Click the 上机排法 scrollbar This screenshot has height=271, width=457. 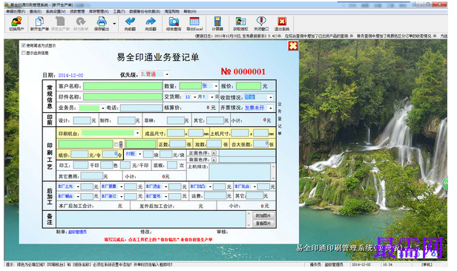tap(273, 172)
